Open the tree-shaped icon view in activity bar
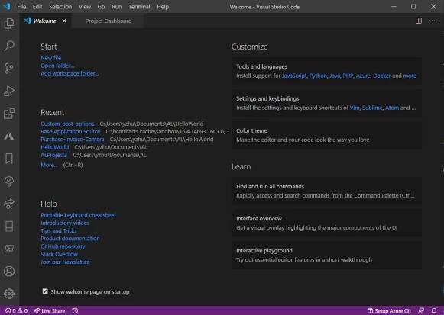This screenshot has width=444, height=315. click(x=9, y=181)
